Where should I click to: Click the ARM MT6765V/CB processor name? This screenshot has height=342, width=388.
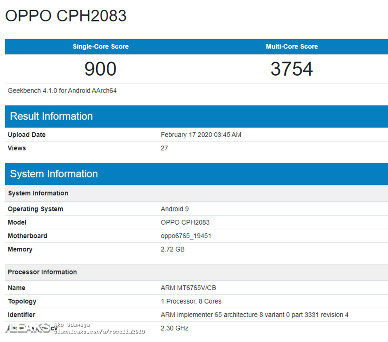[188, 288]
